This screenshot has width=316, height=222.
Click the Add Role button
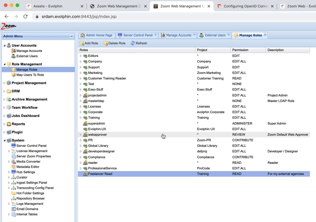89,43
